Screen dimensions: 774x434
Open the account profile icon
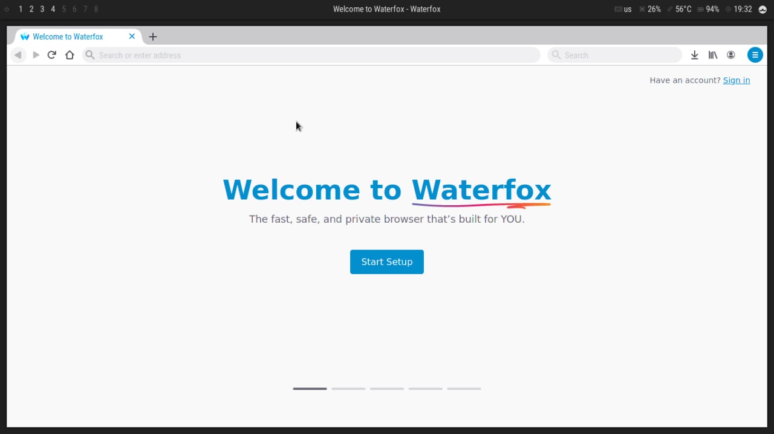(731, 55)
